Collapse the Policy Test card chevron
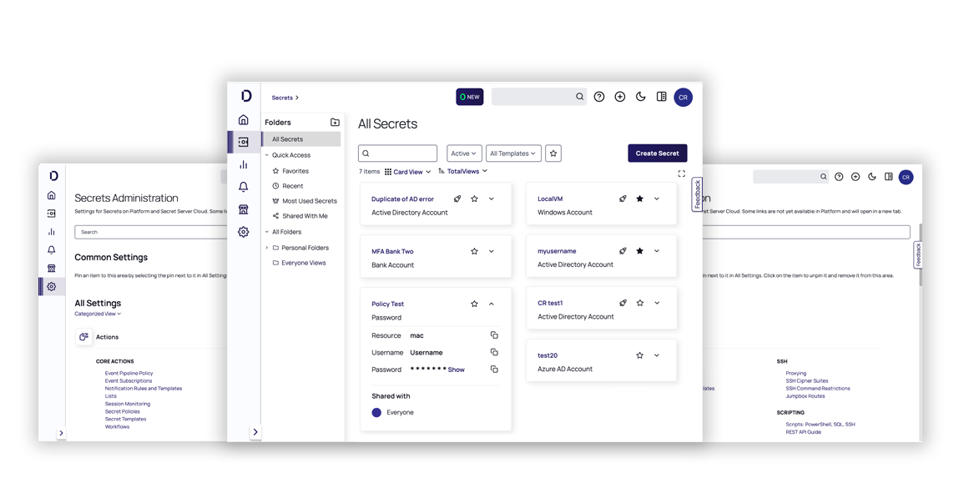The width and height of the screenshot is (959, 478). [491, 304]
